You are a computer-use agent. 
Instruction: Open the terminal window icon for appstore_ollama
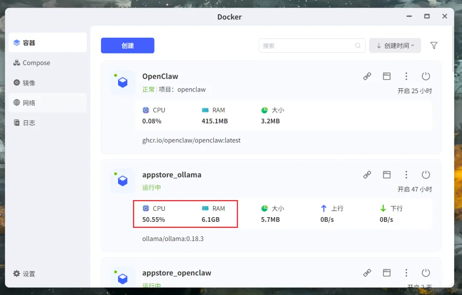[x=387, y=174]
